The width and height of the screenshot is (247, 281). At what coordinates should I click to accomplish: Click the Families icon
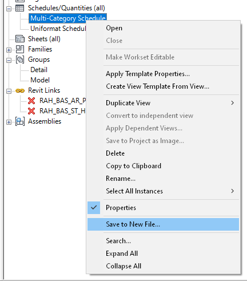point(20,49)
